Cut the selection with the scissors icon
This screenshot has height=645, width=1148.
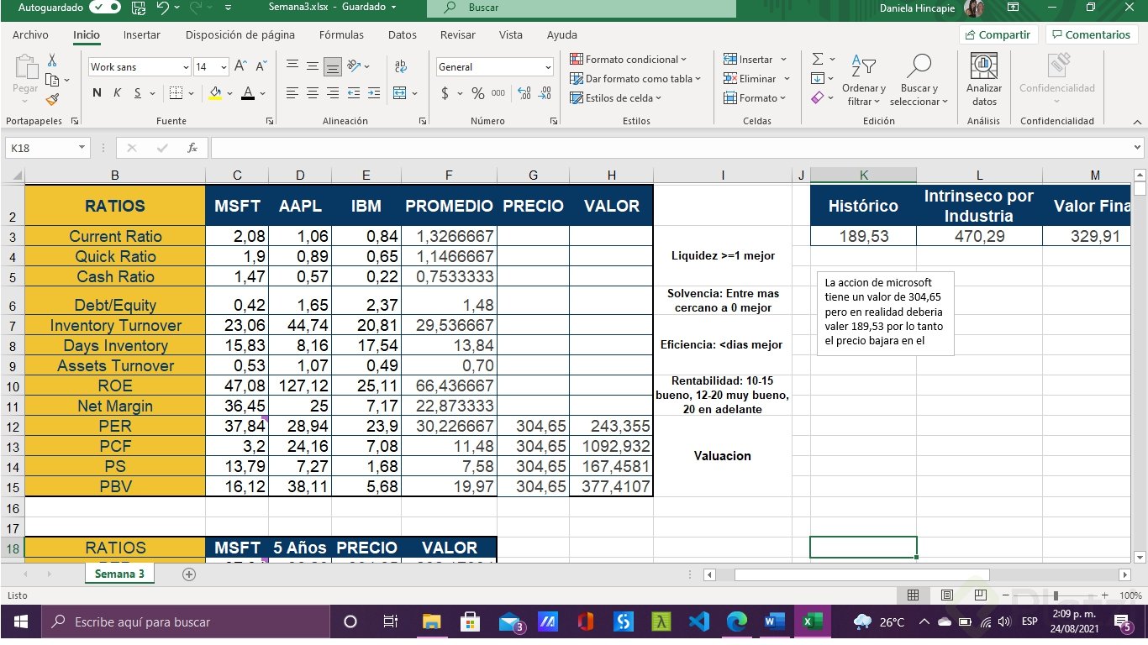(52, 60)
